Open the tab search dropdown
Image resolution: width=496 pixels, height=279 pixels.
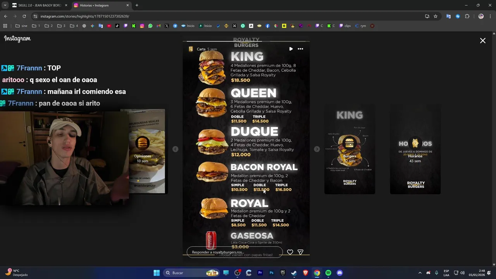5,5
